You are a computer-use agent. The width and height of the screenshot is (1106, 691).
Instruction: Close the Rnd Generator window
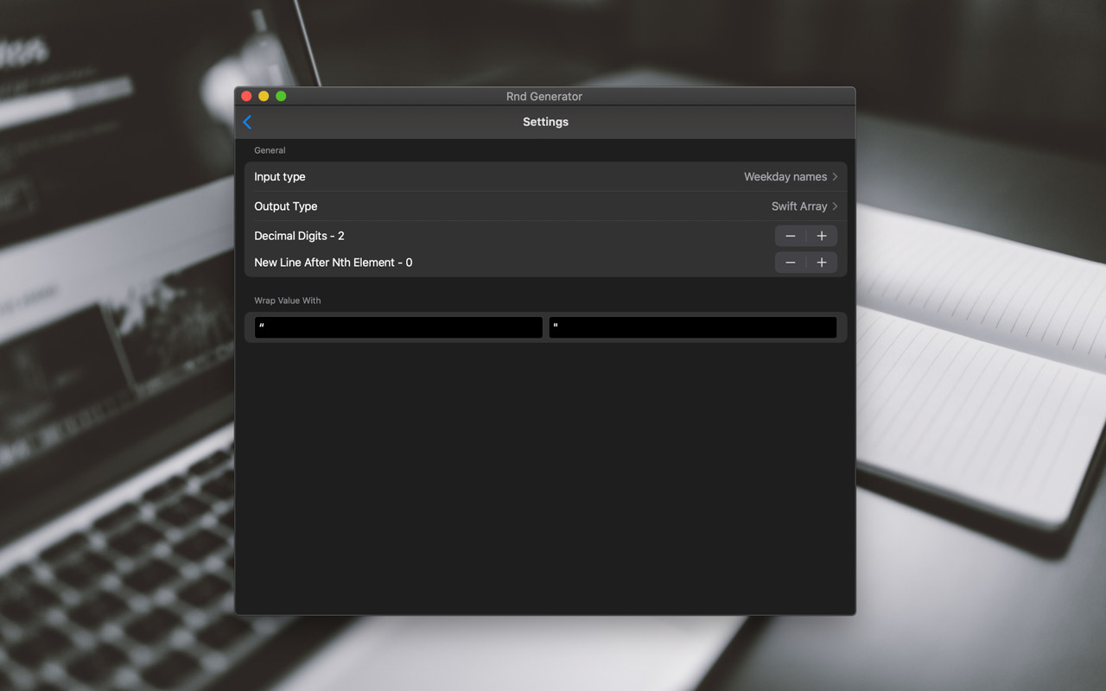[246, 96]
